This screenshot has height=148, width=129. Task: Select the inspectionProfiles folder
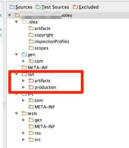(49, 42)
